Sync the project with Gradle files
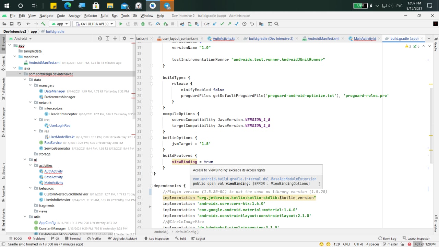Image resolution: width=439 pixels, height=247 pixels. pos(182,24)
